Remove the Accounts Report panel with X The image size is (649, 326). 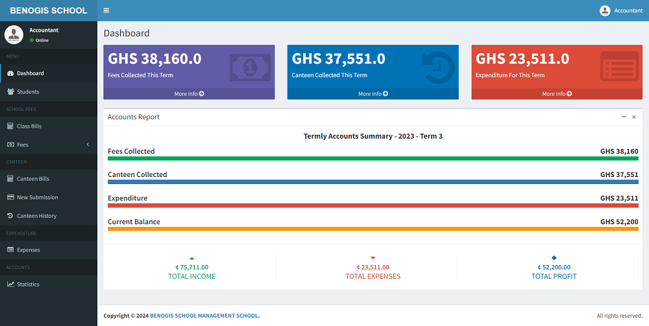tap(634, 117)
